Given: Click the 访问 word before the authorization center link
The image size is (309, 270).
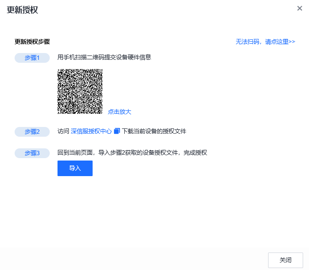Looking at the screenshot, I should 63,131.
